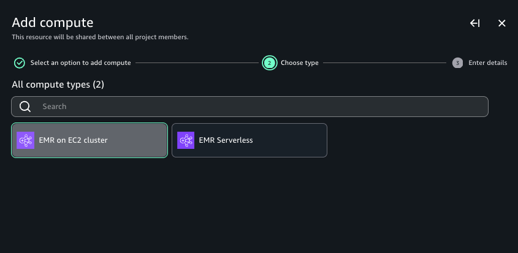Click the Add compute title
Viewport: 518px width, 253px height.
[53, 23]
